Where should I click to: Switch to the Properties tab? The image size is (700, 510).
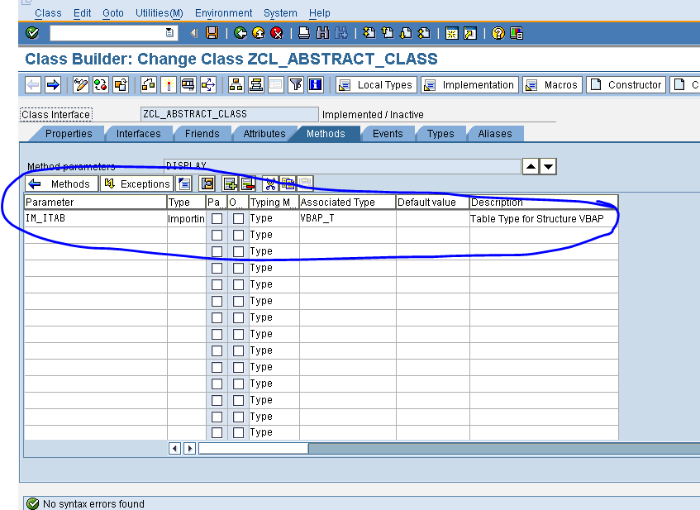click(69, 134)
